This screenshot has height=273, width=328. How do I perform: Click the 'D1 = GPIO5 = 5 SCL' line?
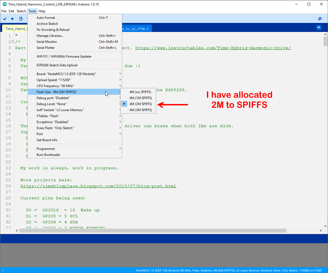(52, 216)
